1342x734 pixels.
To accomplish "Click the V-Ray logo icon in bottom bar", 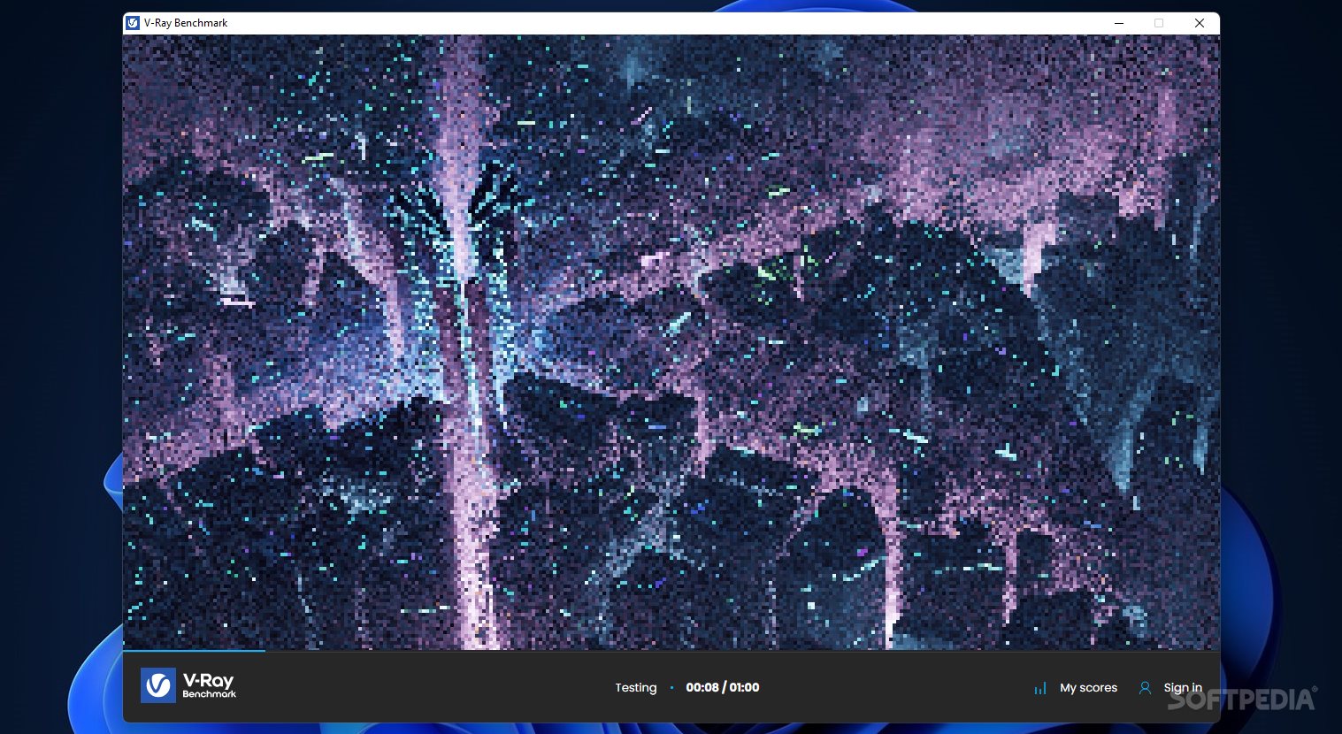I will click(158, 685).
